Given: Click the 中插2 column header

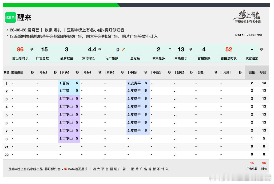Looking at the screenshot, I should click(x=157, y=72).
